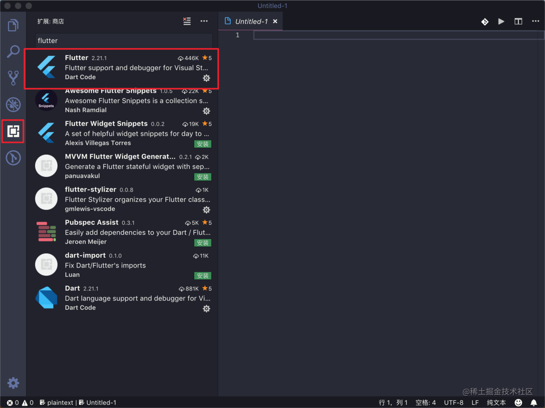Open the Manage gear at activity bar bottom

[x=13, y=383]
